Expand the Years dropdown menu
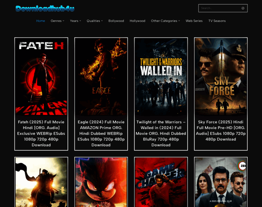This screenshot has height=207, width=262. (75, 21)
